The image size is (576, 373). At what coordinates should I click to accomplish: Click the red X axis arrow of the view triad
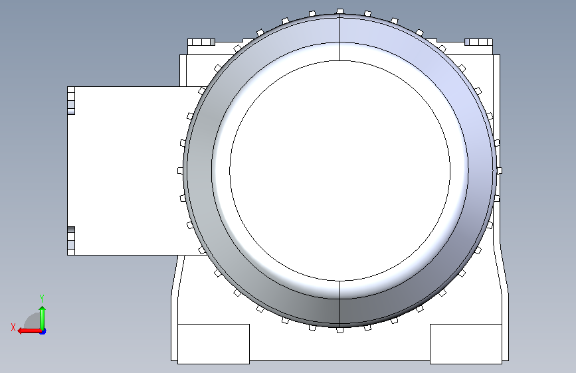29,331
